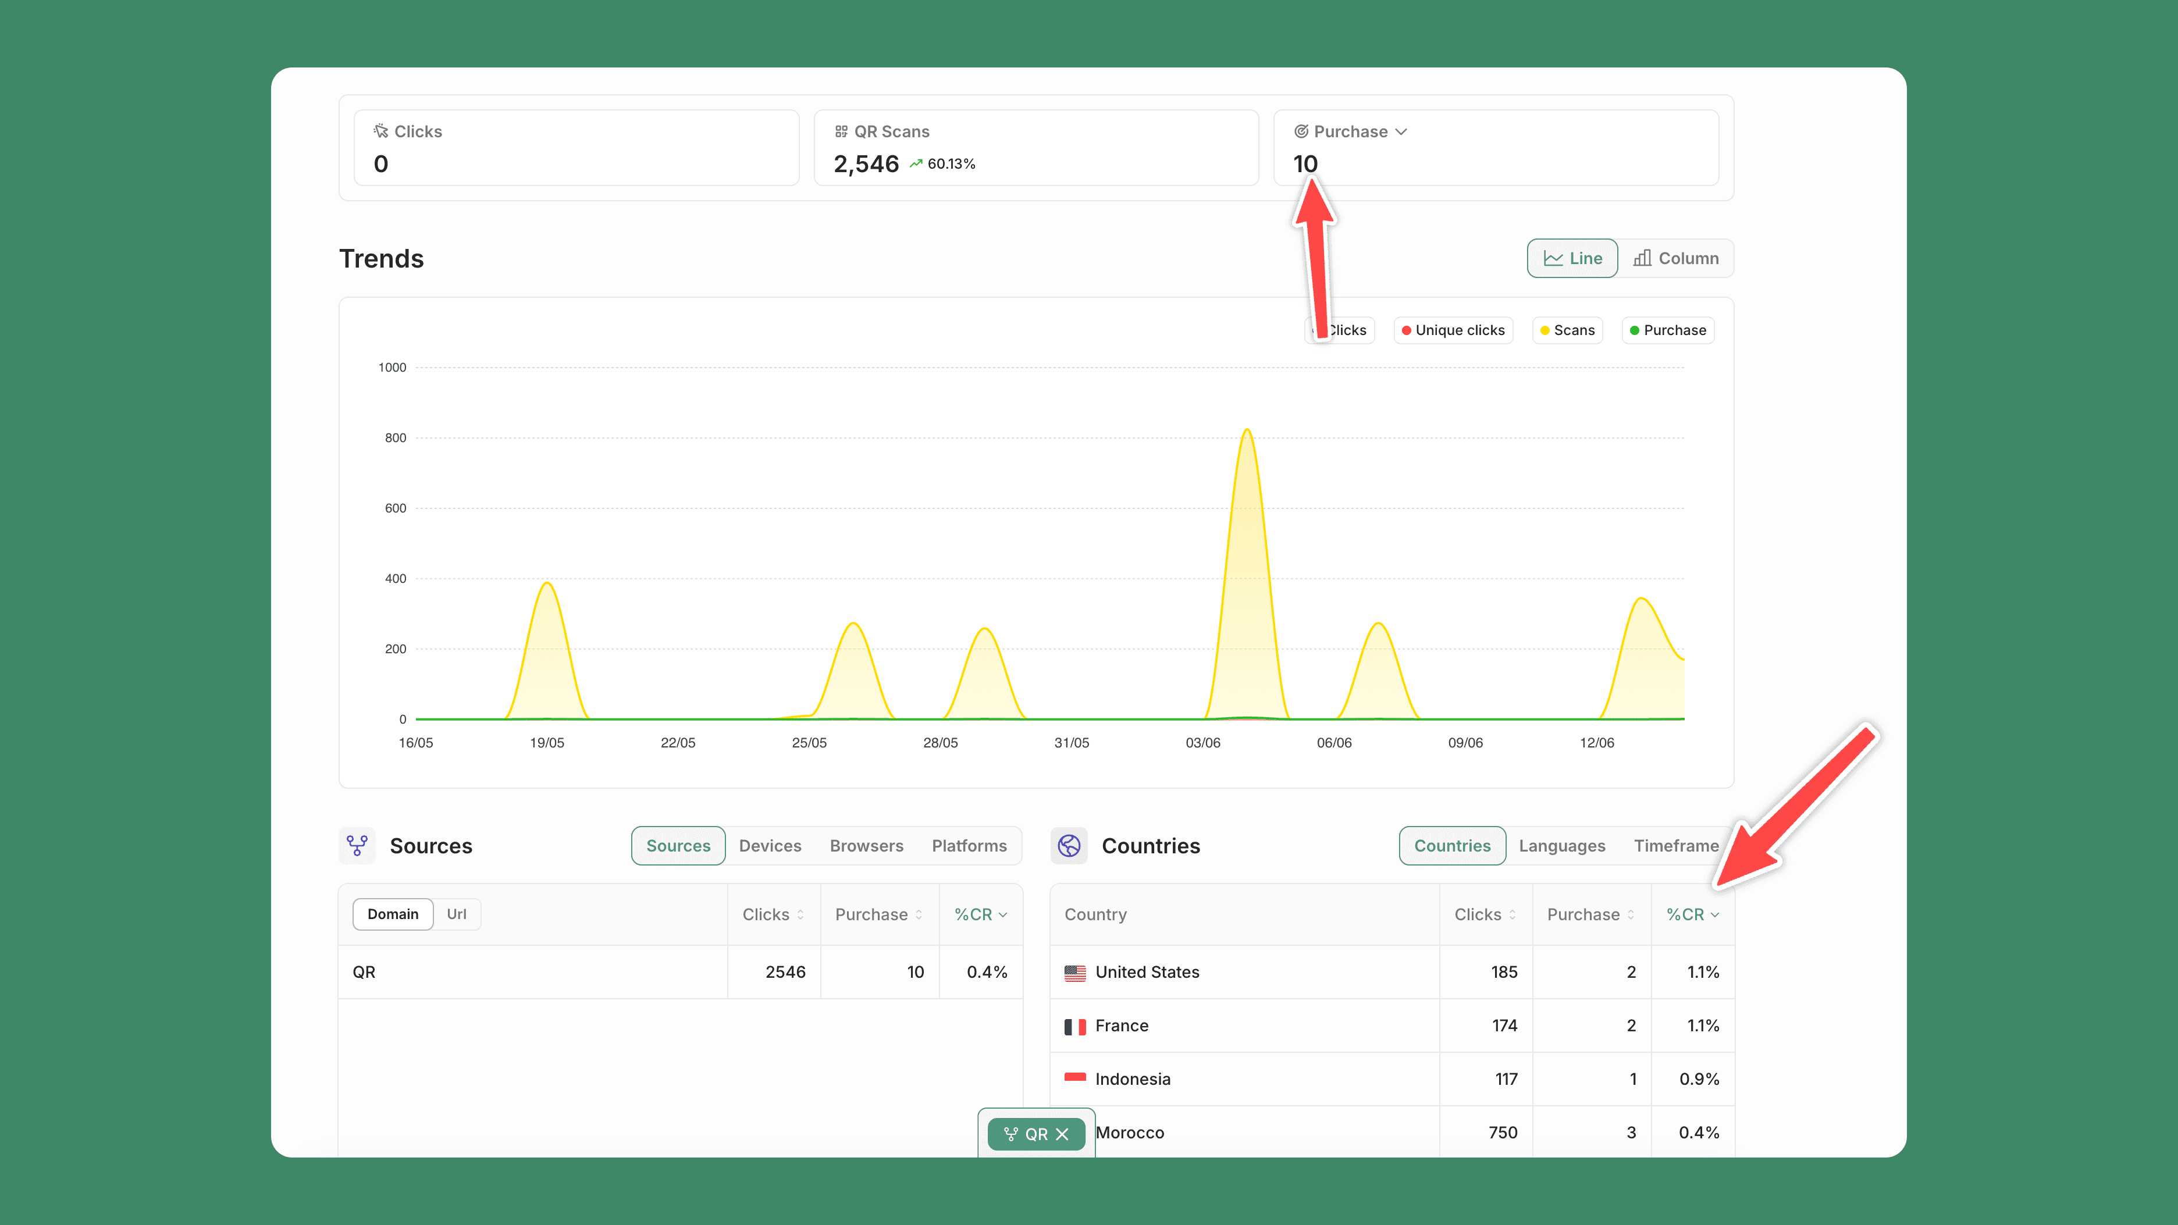Open the Platforms tab
Viewport: 2178px width, 1225px height.
point(969,845)
